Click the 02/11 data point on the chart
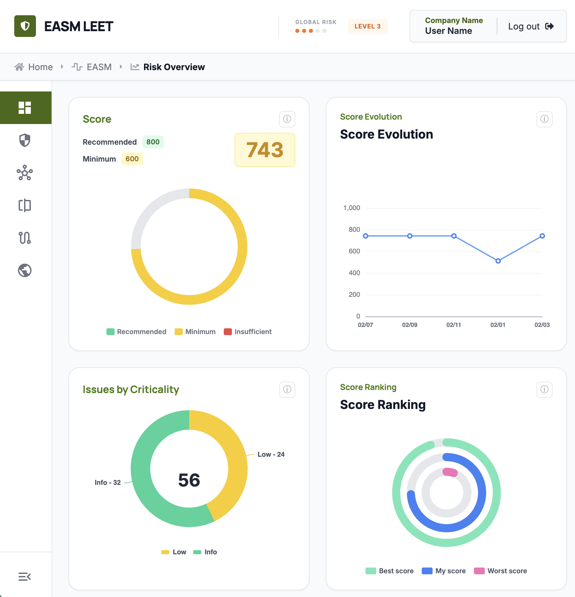The width and height of the screenshot is (575, 597). pyautogui.click(x=454, y=236)
